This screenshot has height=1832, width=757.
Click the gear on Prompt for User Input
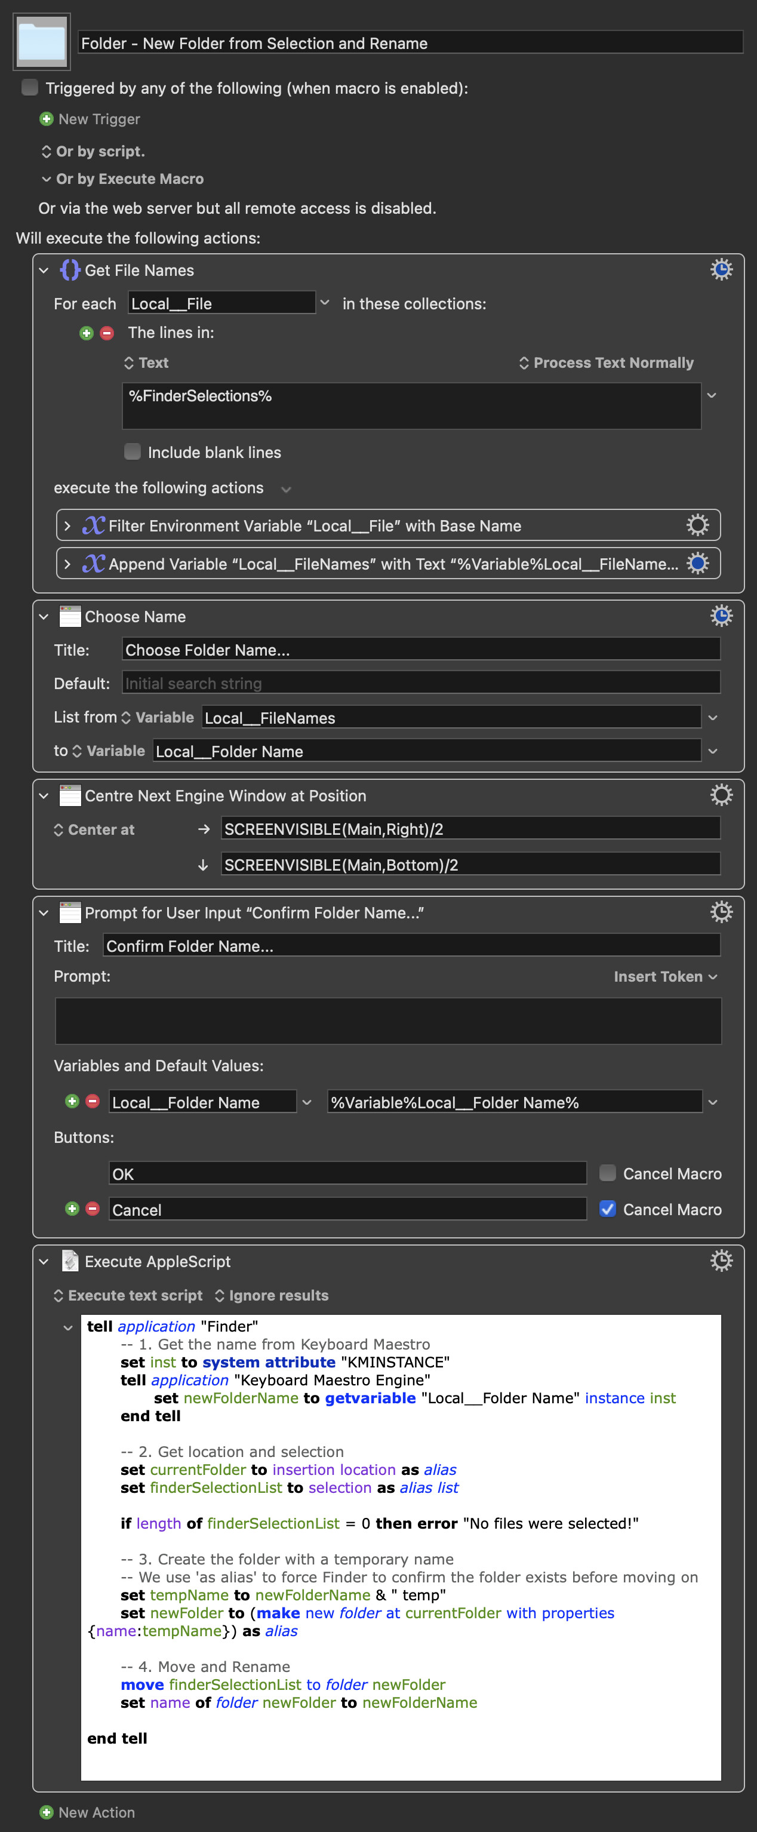[721, 912]
